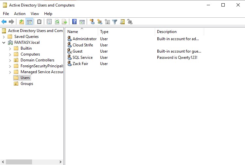This screenshot has width=245, height=165.
Task: Create a new user with toolbar icon
Action: [92, 22]
